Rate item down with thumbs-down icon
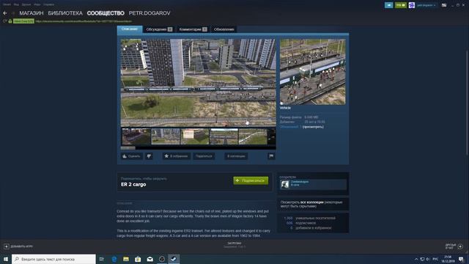Screen dimensions: 469x264 coord(149,156)
